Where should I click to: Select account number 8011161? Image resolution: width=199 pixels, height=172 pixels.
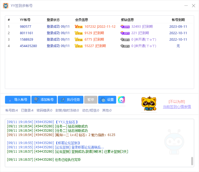26,33
